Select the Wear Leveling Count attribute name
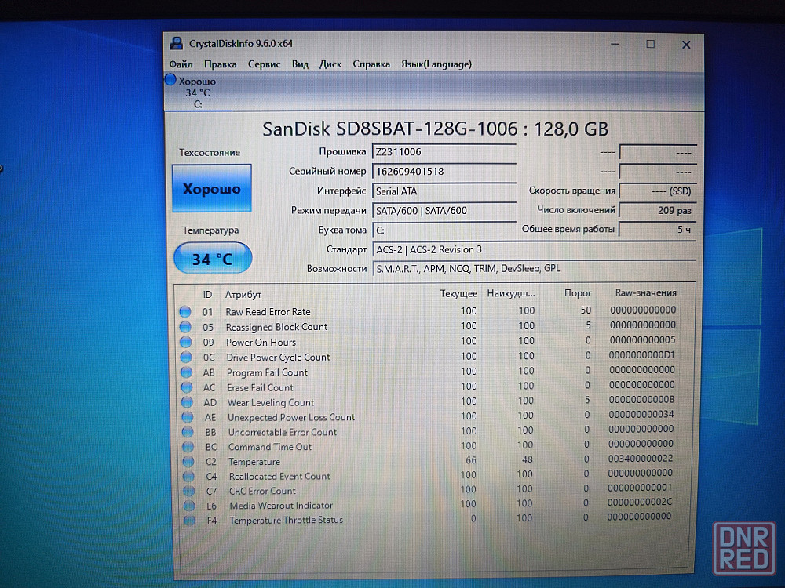This screenshot has width=785, height=588. 270,402
